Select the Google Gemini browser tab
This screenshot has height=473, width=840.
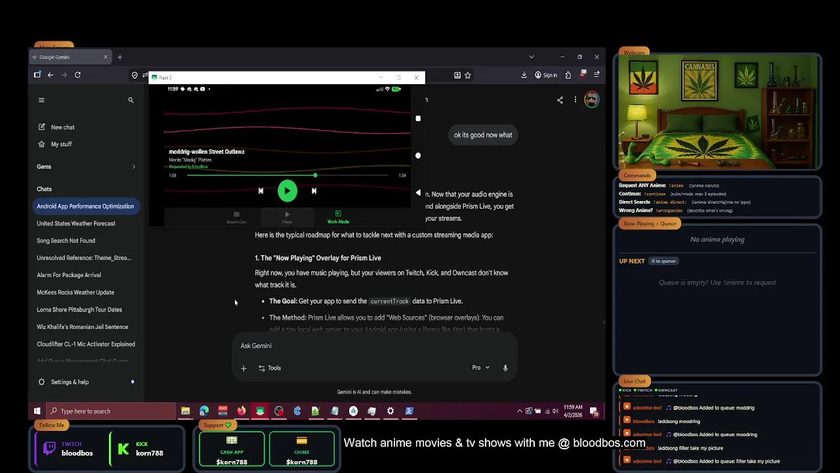[70, 57]
